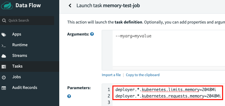Click the Apps tags icon
The width and height of the screenshot is (225, 106).
[4, 35]
